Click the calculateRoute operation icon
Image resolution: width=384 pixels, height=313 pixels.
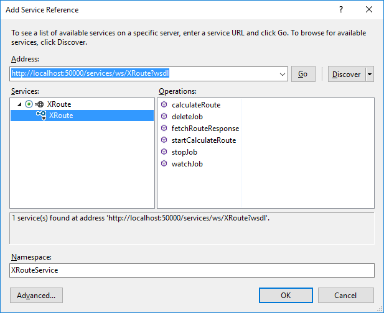[164, 105]
